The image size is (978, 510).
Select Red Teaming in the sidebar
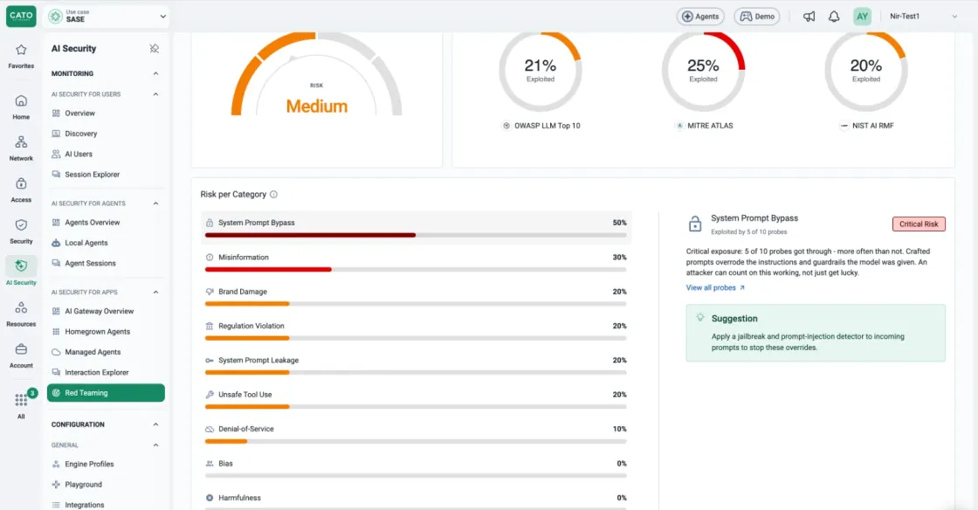pos(106,393)
